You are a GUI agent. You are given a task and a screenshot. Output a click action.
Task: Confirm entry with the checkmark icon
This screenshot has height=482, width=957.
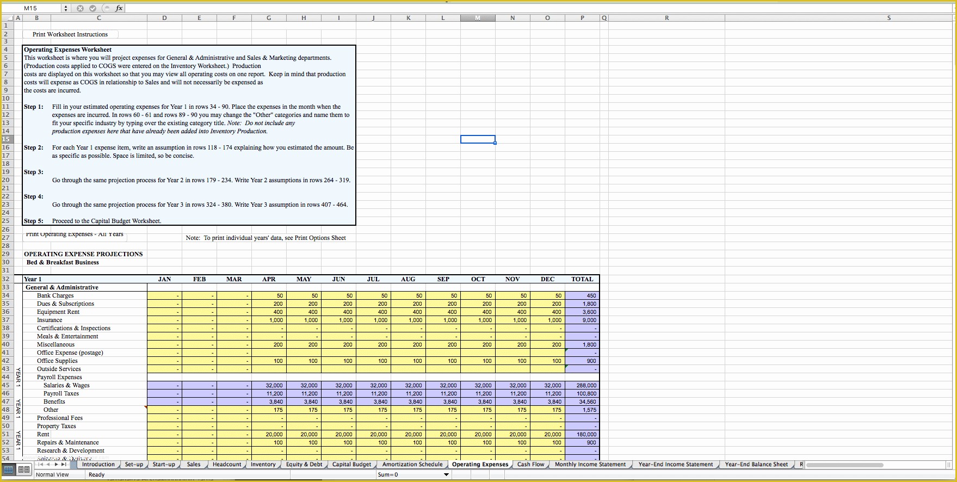pyautogui.click(x=92, y=8)
